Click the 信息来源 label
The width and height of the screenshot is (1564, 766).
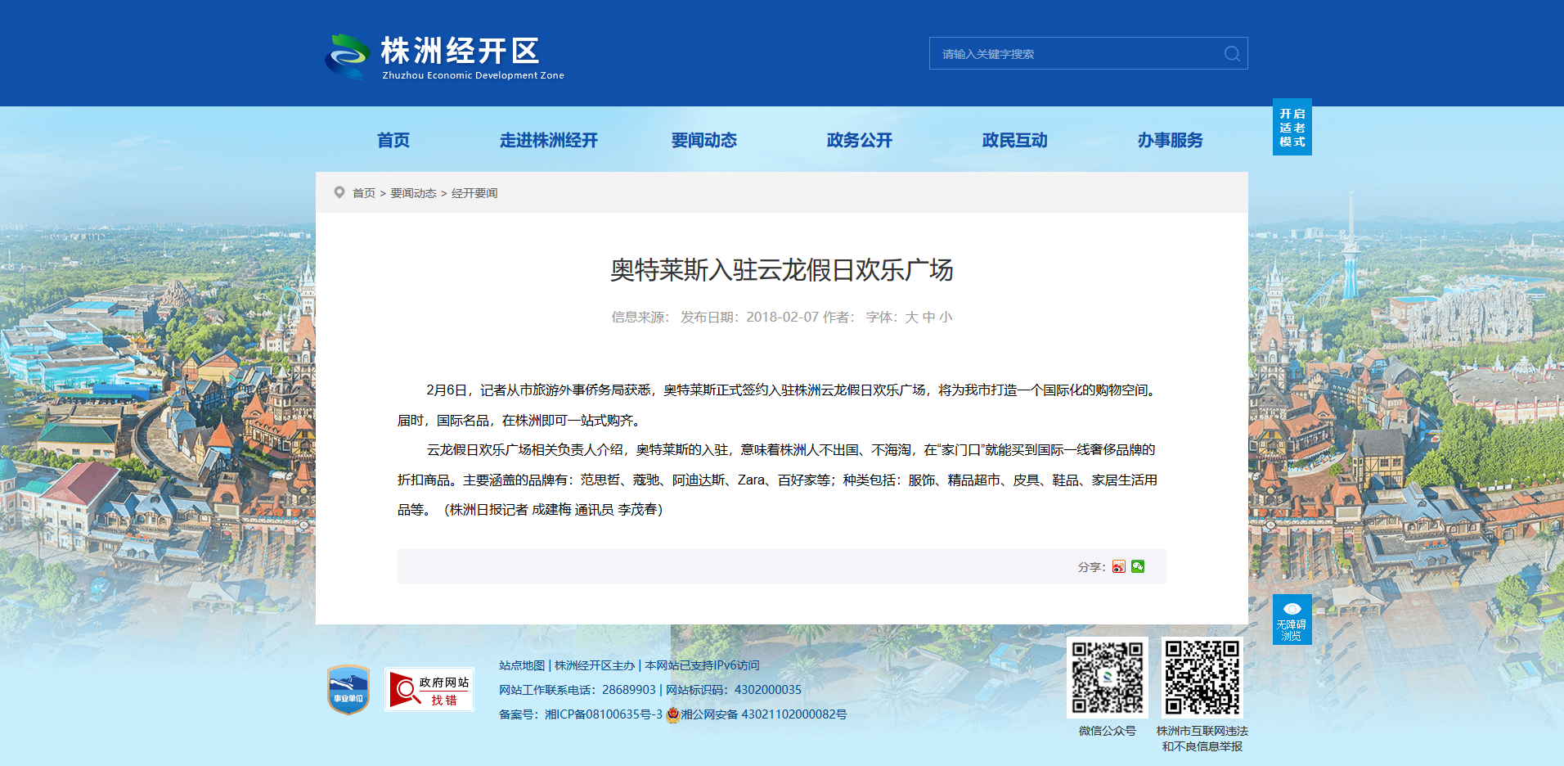click(640, 318)
